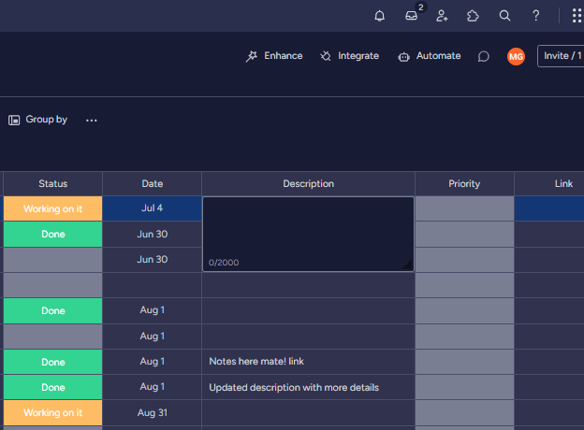Click the Link cell in the Jul 4 row

coord(549,208)
